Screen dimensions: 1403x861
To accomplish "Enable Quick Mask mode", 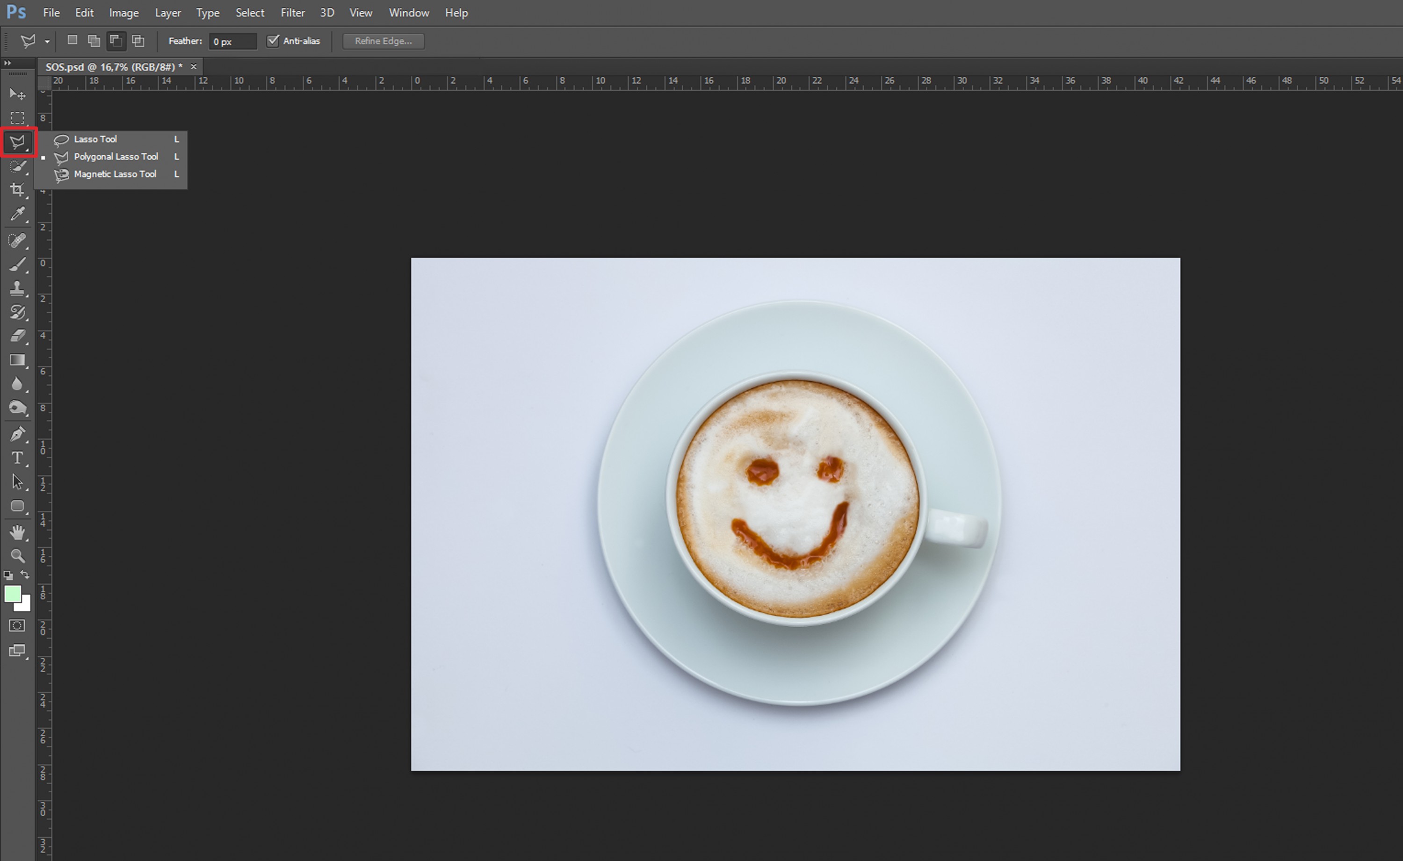I will coord(17,626).
